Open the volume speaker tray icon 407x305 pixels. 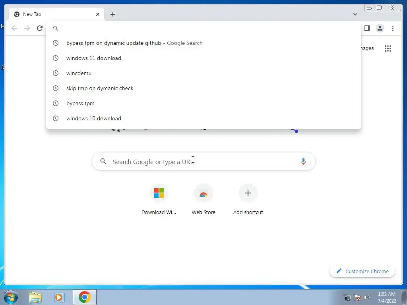click(367, 297)
